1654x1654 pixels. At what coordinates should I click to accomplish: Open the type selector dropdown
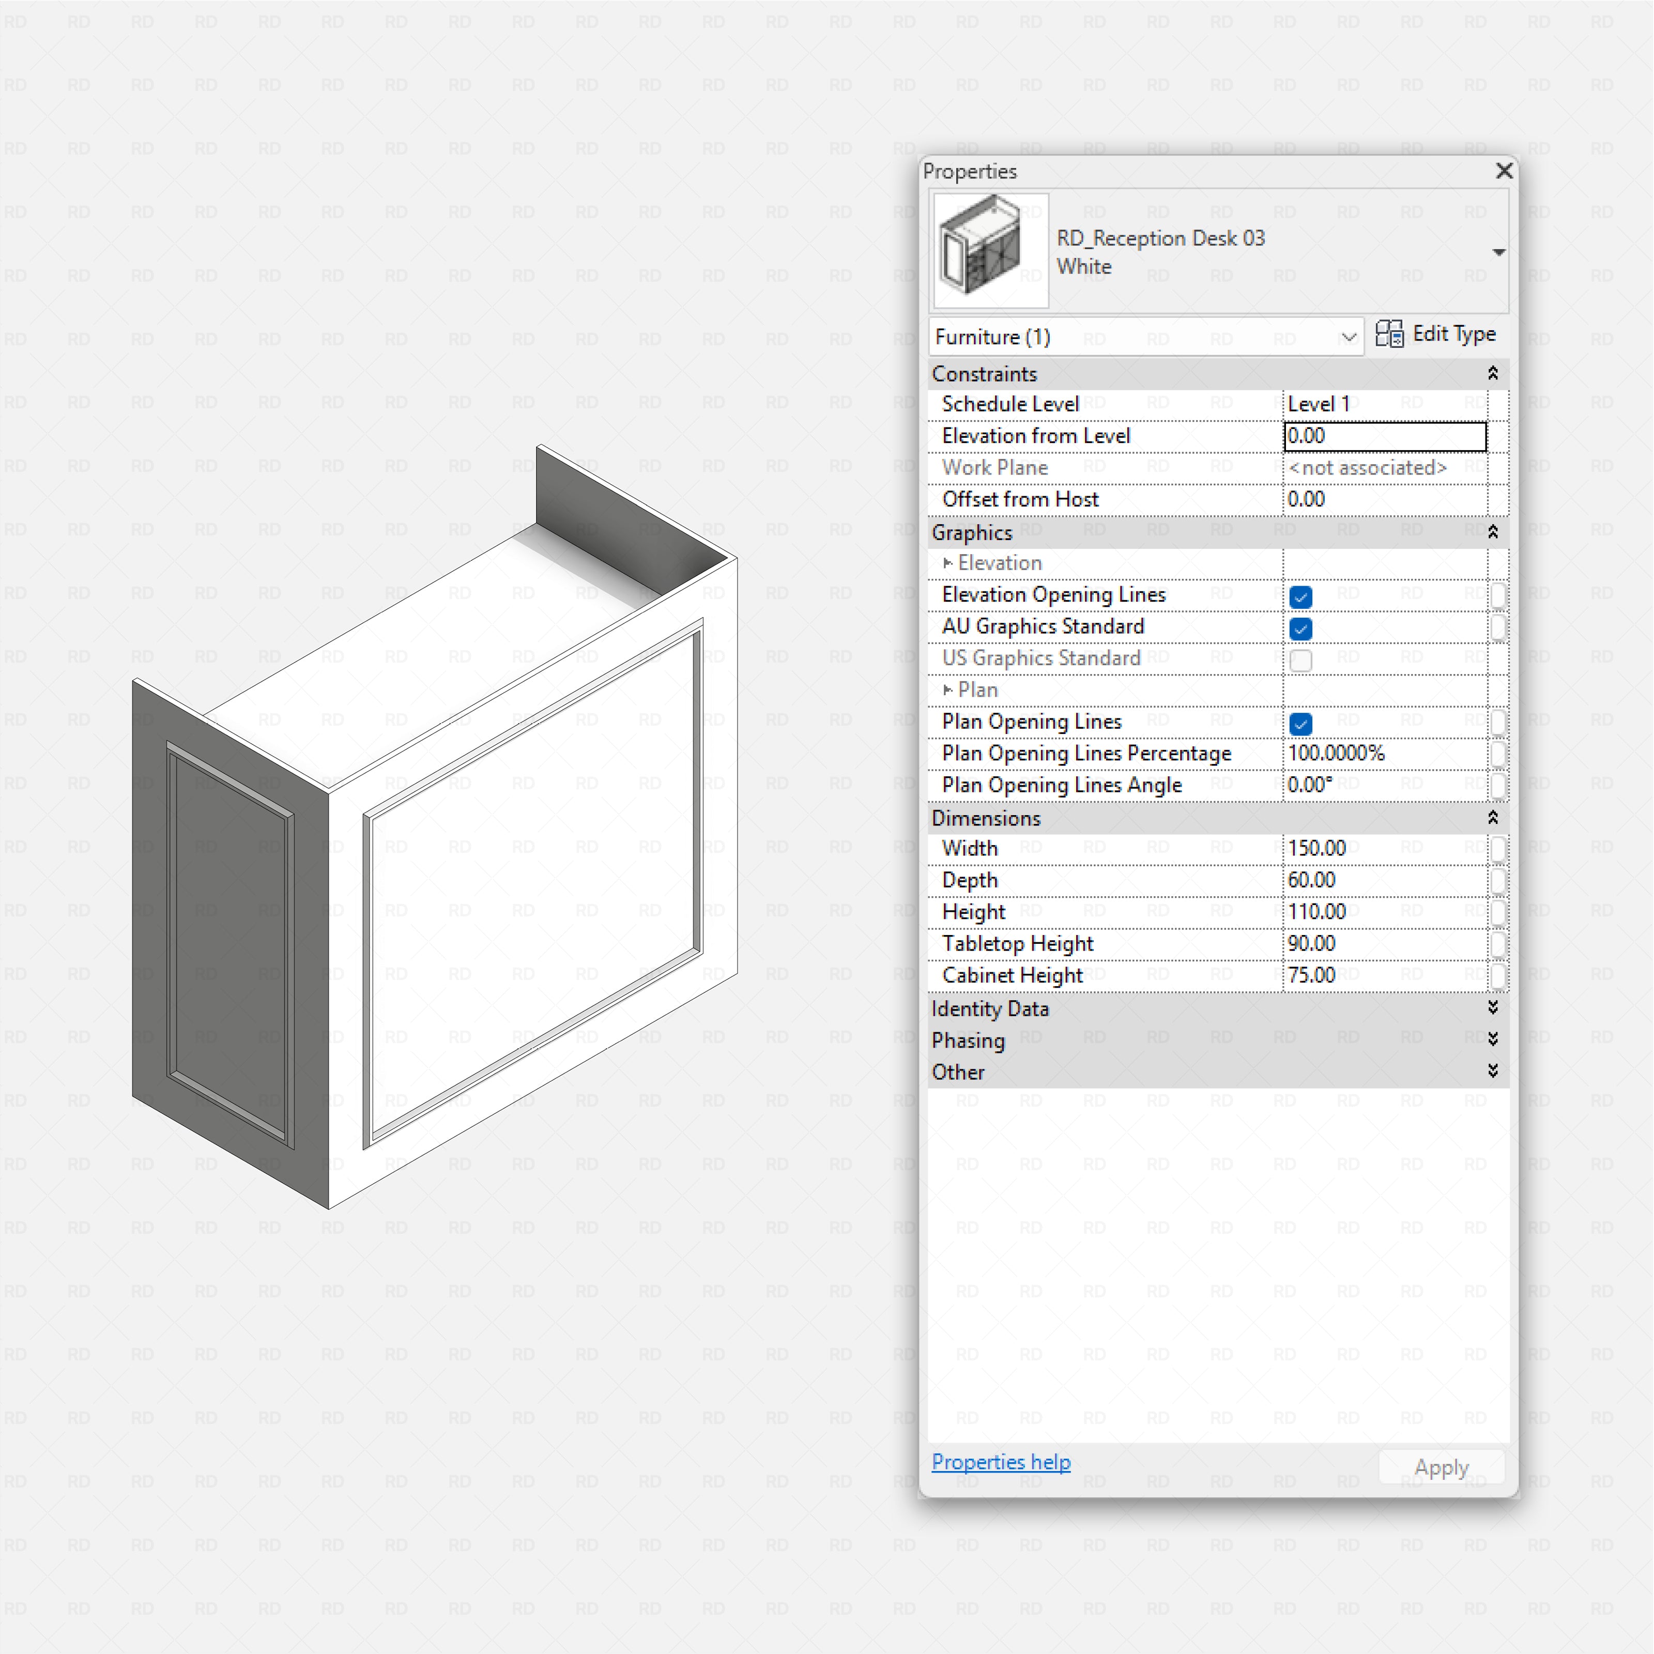coord(1499,252)
